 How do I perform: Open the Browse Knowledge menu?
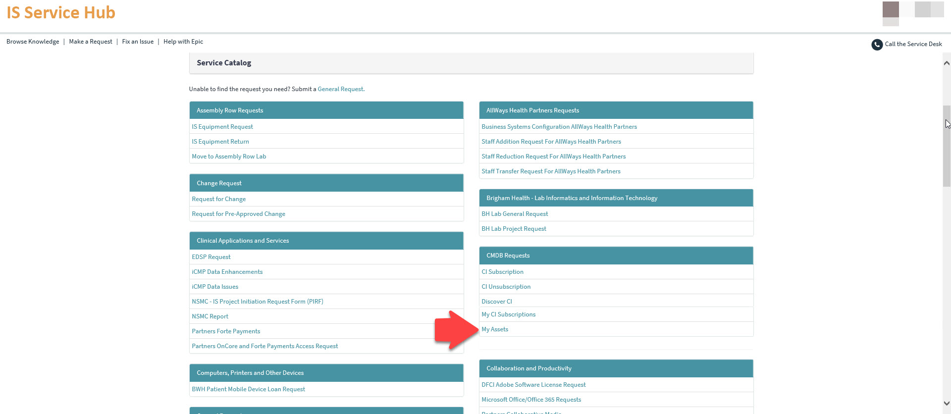[33, 42]
